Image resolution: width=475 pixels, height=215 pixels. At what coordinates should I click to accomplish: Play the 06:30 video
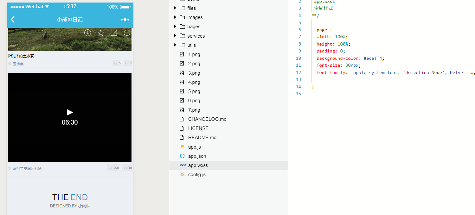tap(70, 112)
